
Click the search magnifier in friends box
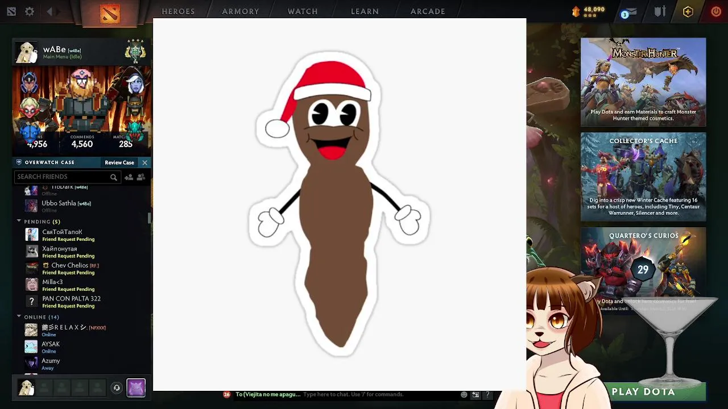pyautogui.click(x=114, y=177)
